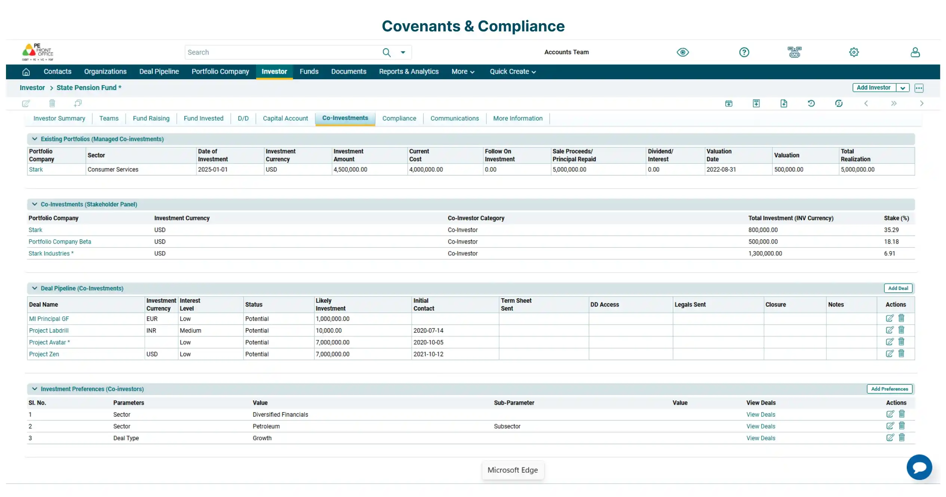Viewport: 946px width, 497px height.
Task: Open the Deal Pipeline menu item
Action: [159, 71]
